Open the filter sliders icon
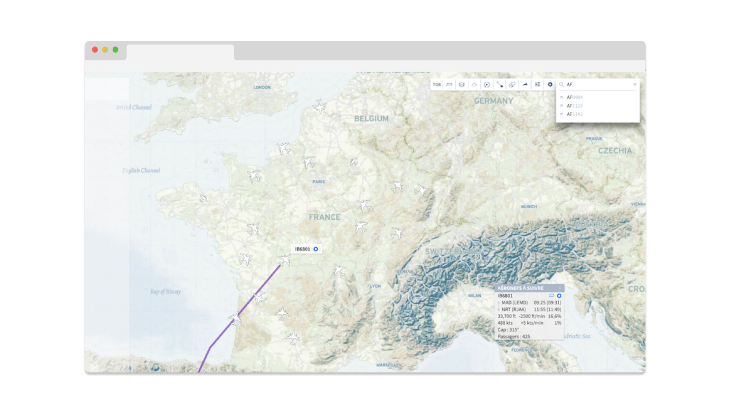 click(x=537, y=85)
